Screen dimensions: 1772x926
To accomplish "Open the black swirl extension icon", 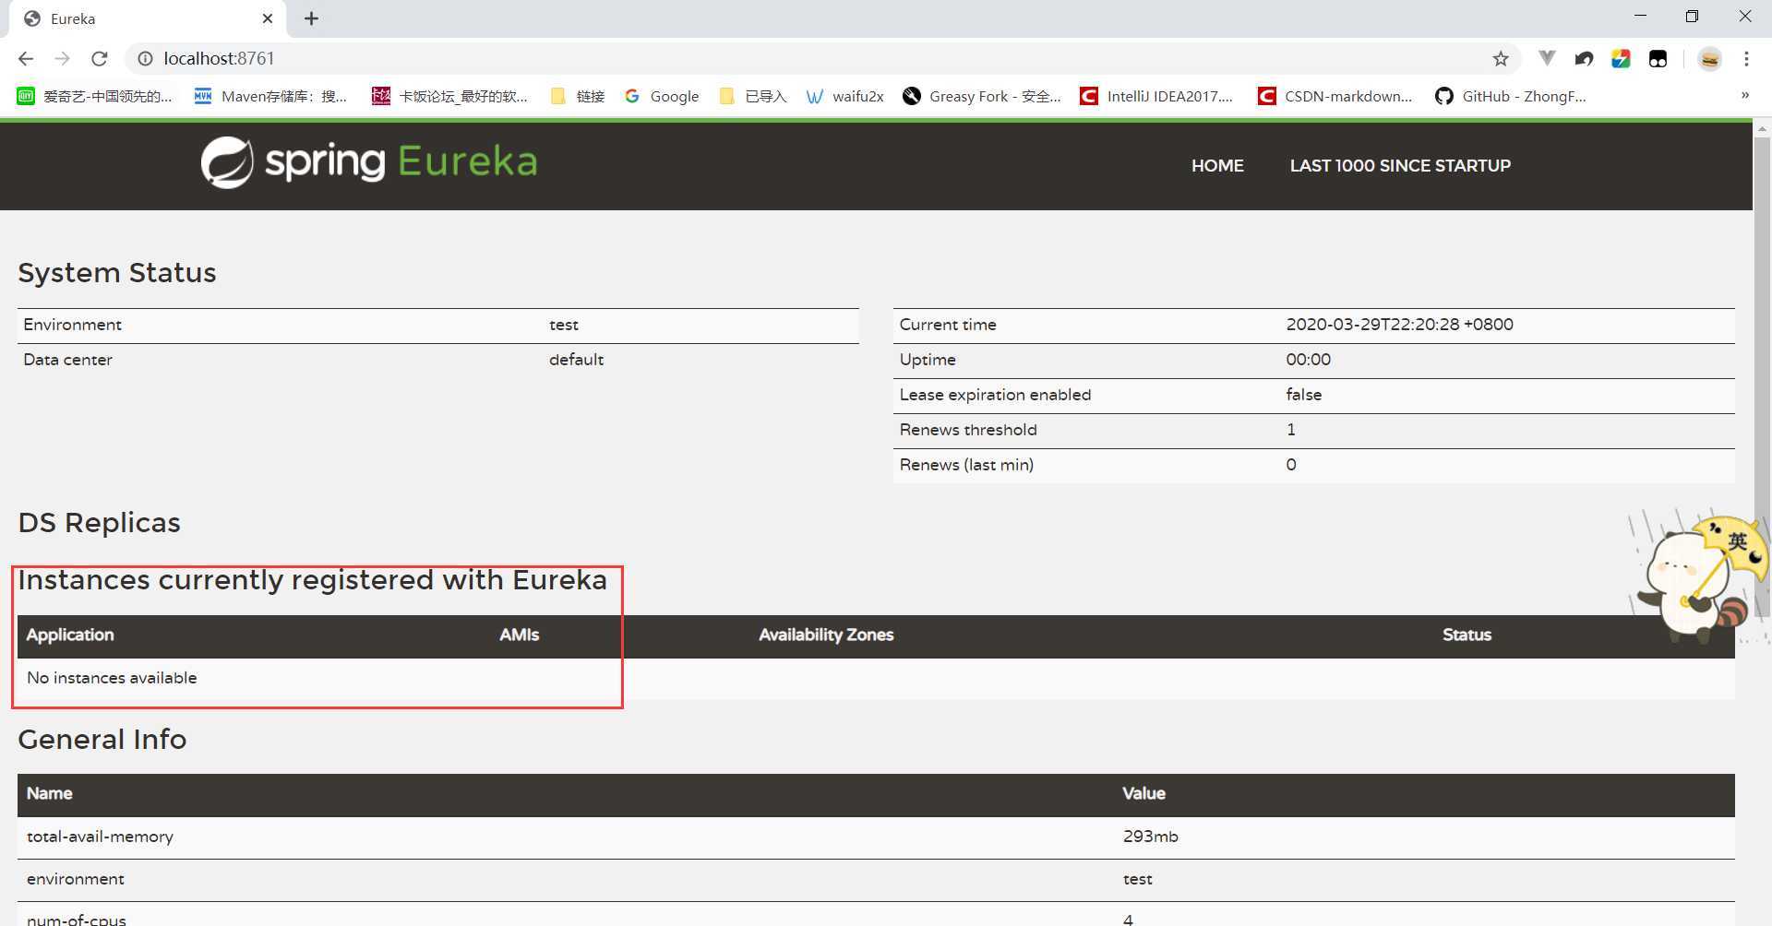I will pos(1584,58).
